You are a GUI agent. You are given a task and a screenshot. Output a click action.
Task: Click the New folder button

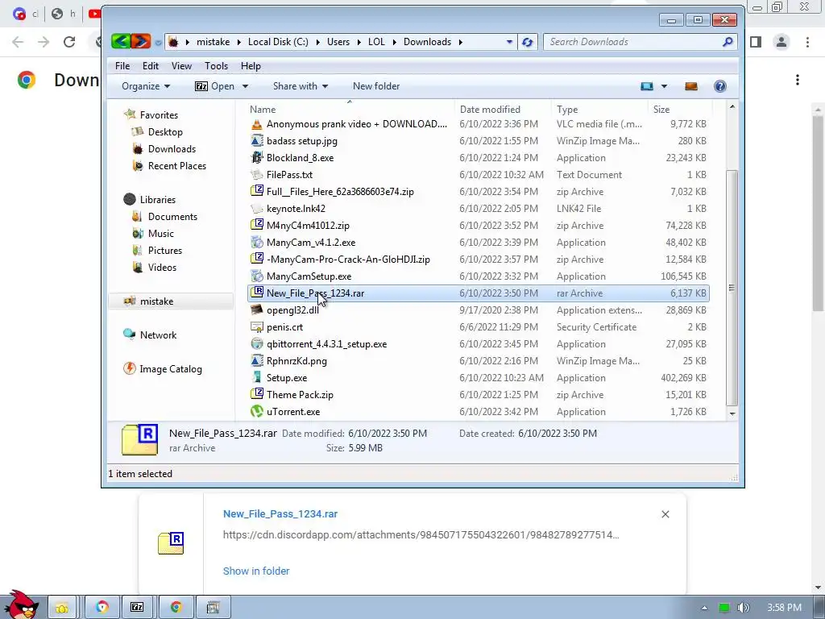[x=376, y=86]
